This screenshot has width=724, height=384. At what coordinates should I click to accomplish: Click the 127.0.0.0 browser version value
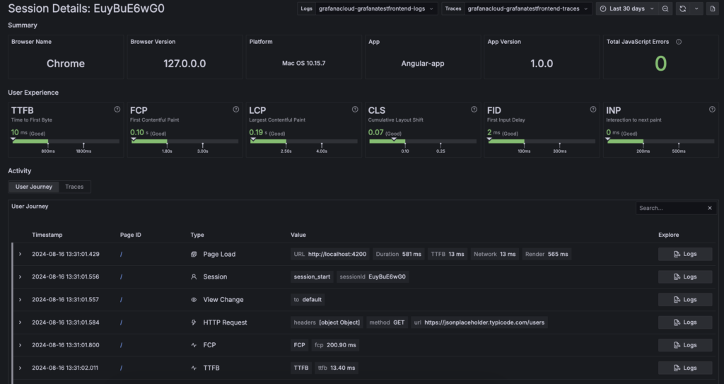tap(185, 64)
